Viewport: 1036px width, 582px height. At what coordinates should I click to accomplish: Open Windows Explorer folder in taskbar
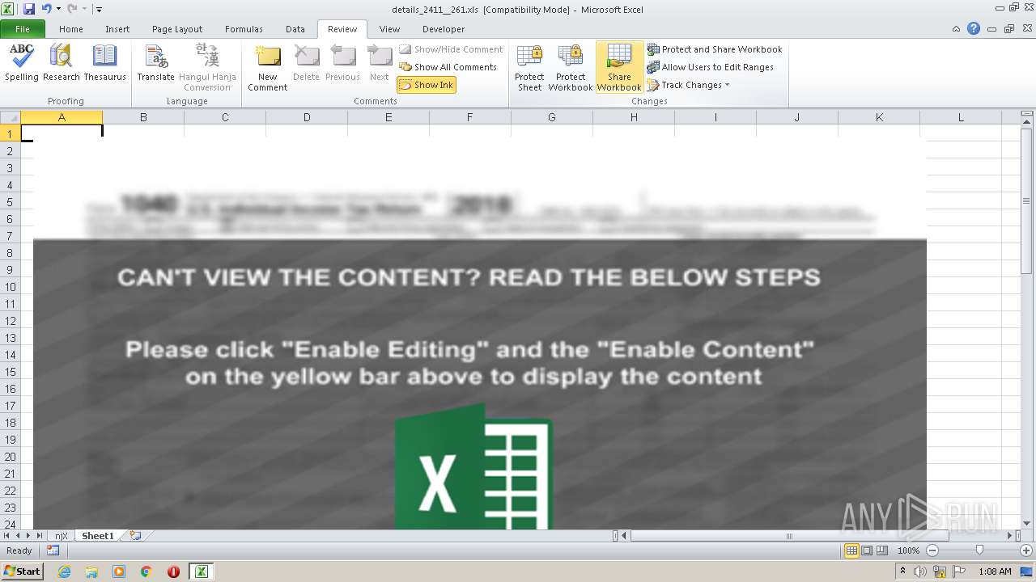point(91,571)
